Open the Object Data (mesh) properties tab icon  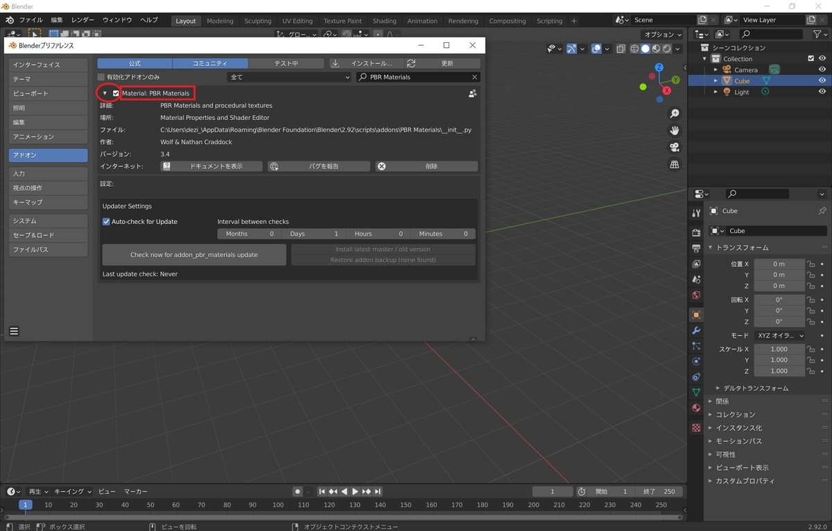click(696, 392)
